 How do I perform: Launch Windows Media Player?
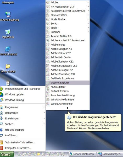point(68,99)
